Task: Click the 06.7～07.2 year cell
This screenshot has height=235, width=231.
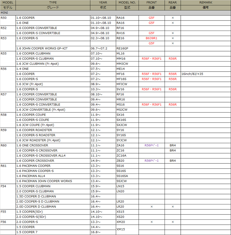Action: 103,49
